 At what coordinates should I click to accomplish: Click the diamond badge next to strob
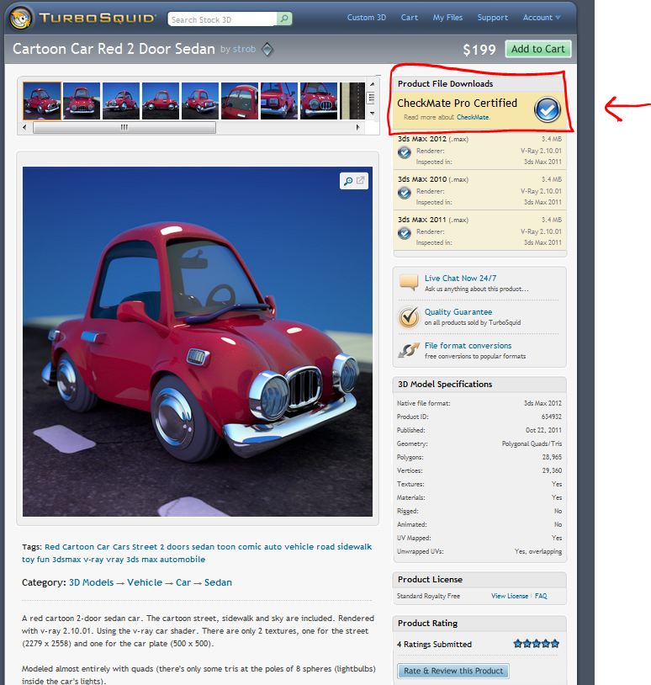(267, 49)
